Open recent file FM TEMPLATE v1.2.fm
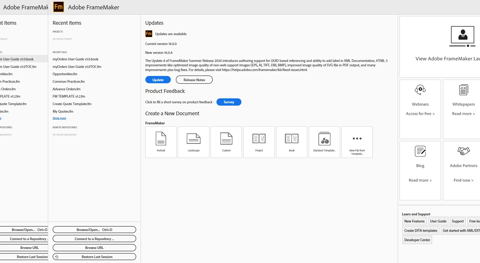 69,96
